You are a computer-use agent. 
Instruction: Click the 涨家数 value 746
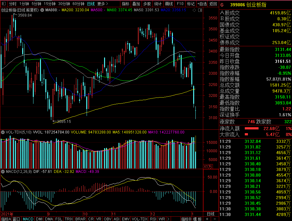click(251, 122)
